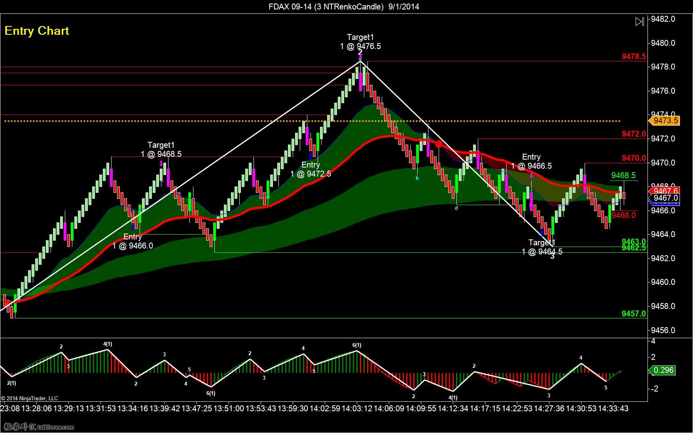The width and height of the screenshot is (693, 433).
Task: Click the © 2014 NinjaTrader, LLC copyright text
Action: coord(29,398)
